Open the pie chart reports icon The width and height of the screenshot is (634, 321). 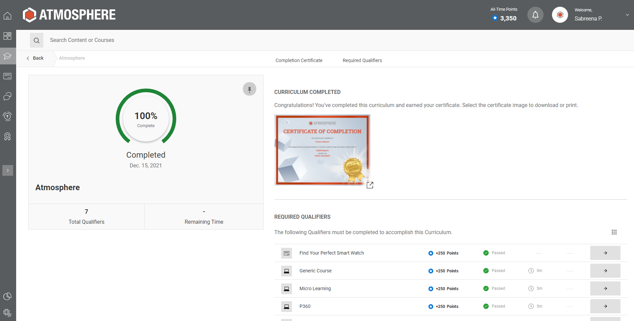coord(7,296)
